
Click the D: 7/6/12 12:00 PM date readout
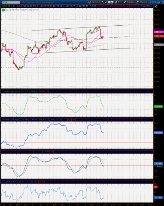(x=26, y=6)
